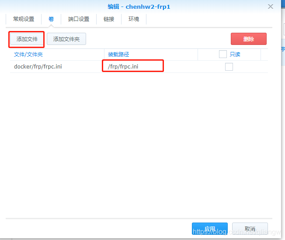This screenshot has height=240, width=285.
Task: Apply changes with the 应用 button
Action: coord(209,229)
